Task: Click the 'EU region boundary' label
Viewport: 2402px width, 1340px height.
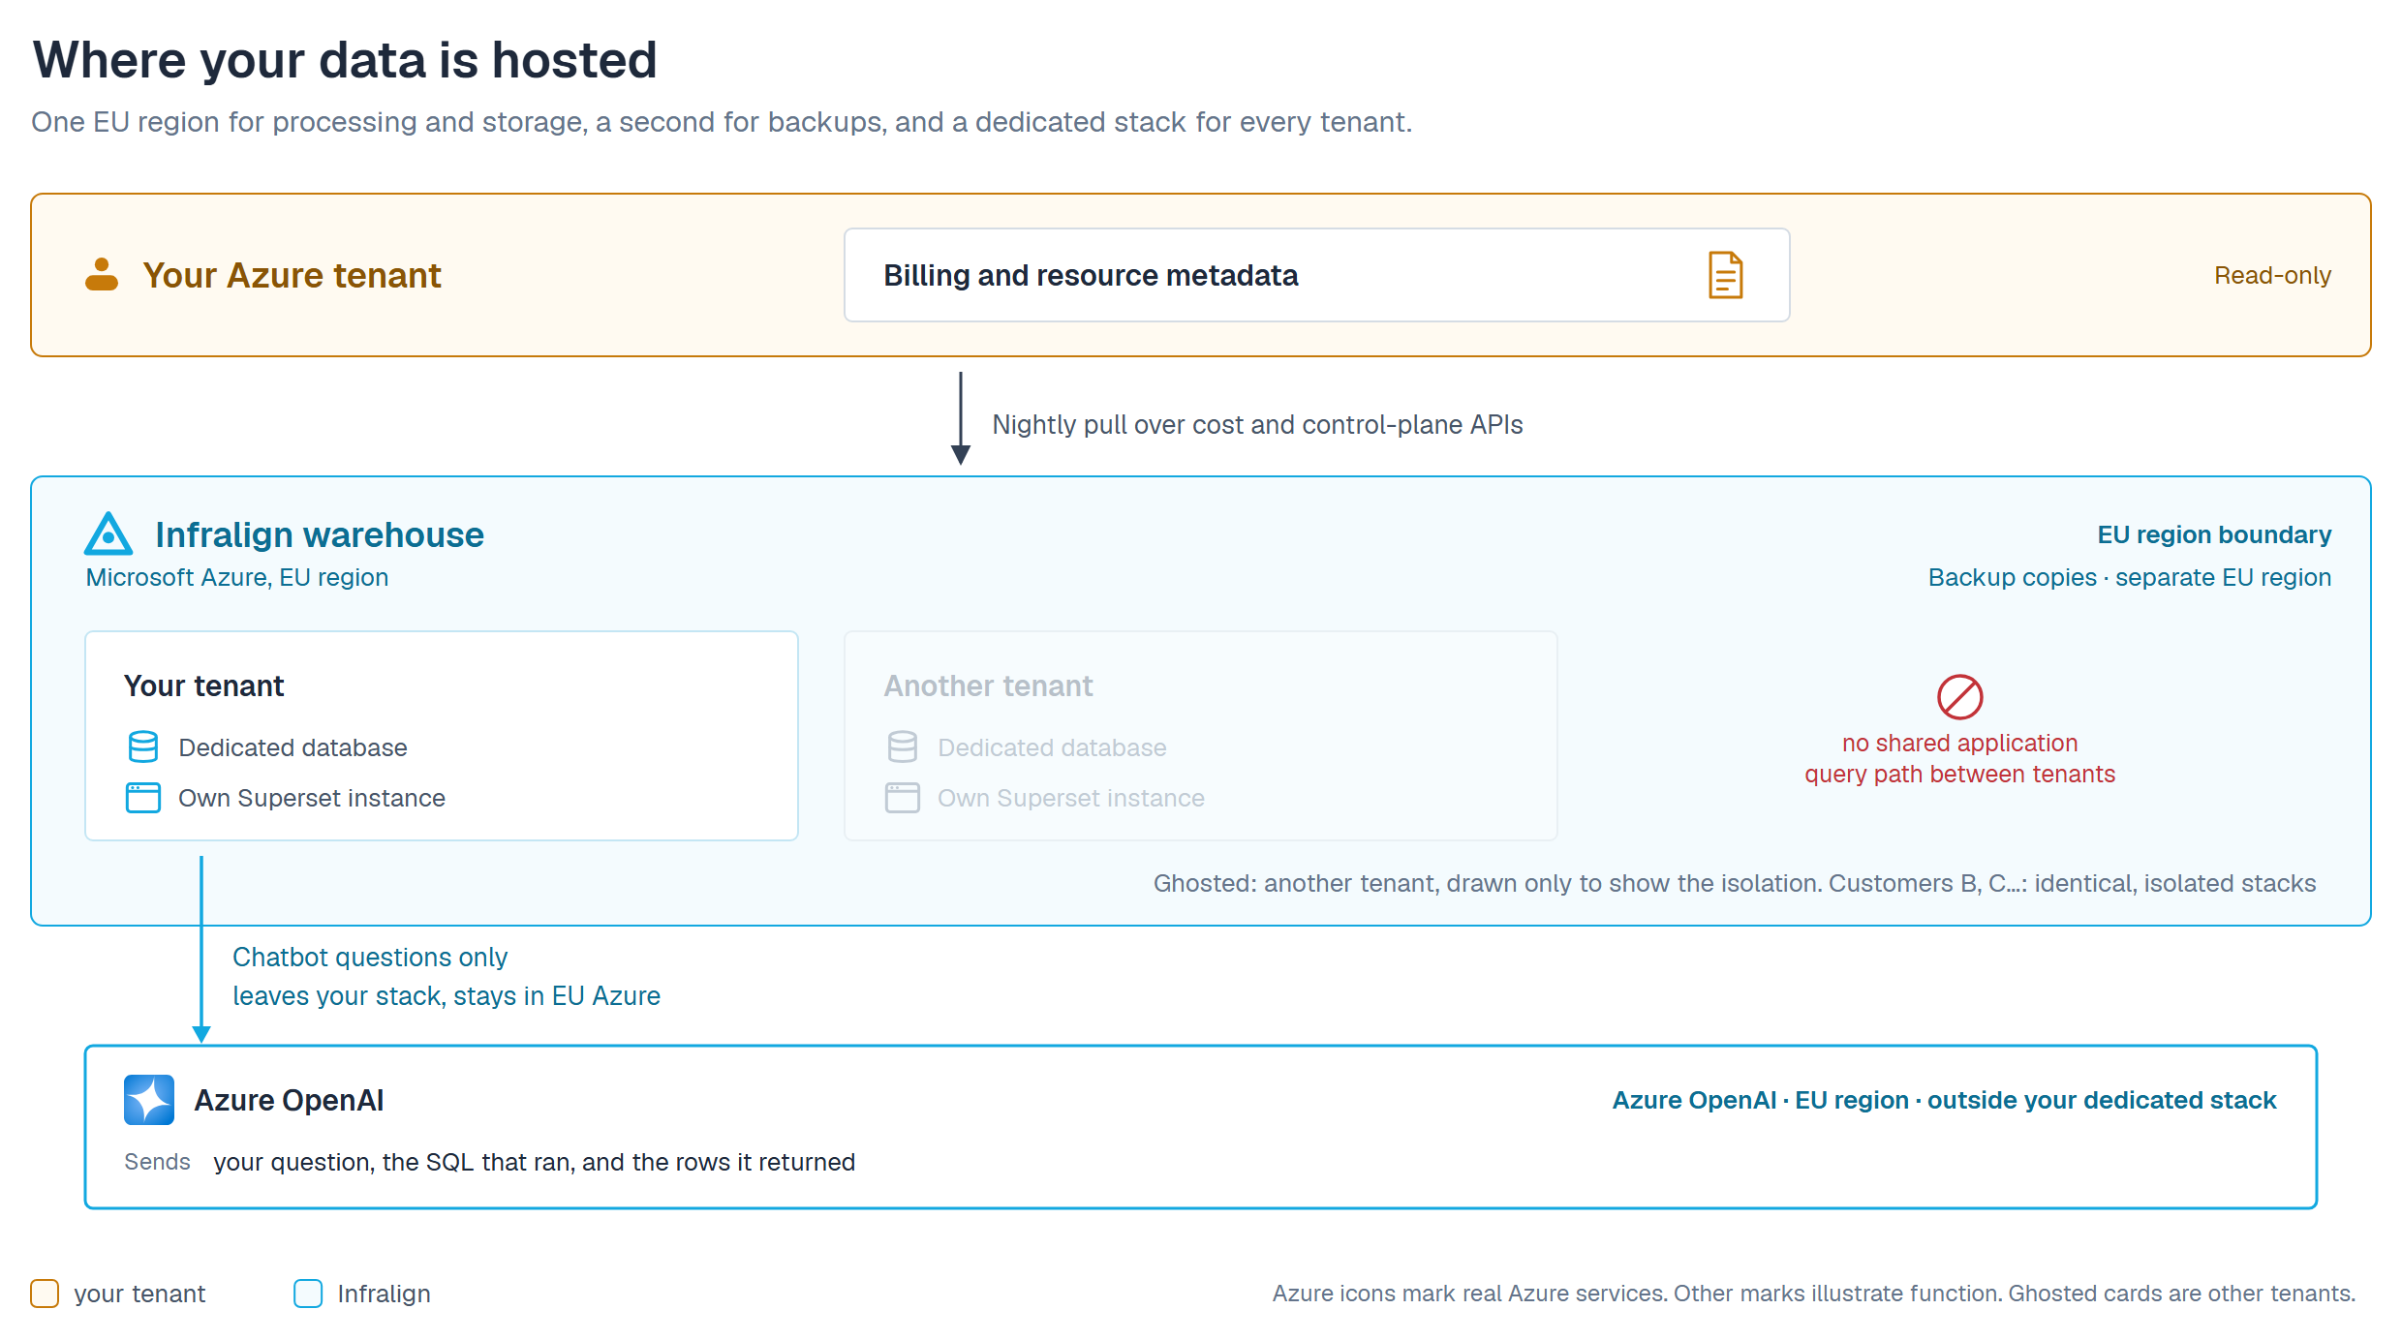Action: [x=2214, y=534]
